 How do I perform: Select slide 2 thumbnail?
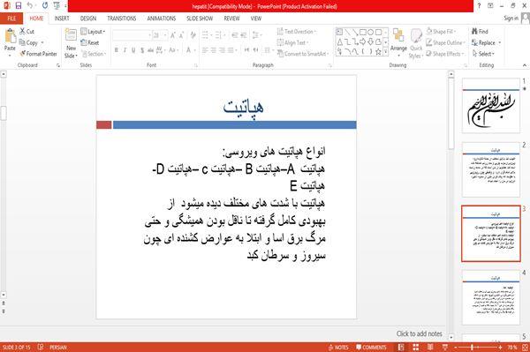point(491,169)
